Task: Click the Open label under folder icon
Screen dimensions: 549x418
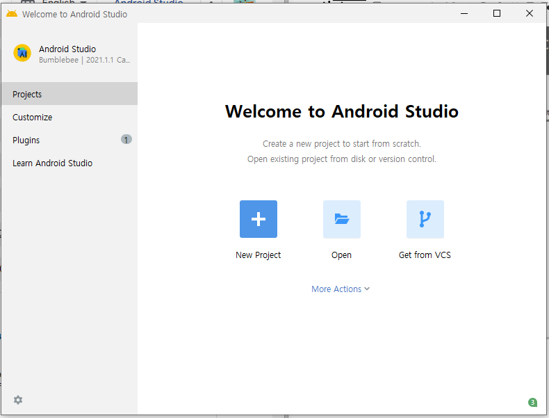Action: tap(341, 255)
